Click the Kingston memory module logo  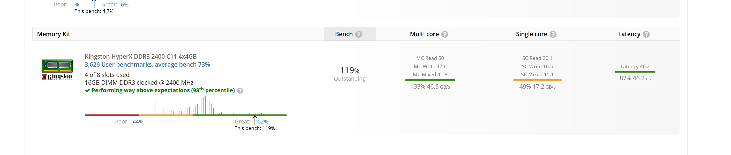click(57, 69)
